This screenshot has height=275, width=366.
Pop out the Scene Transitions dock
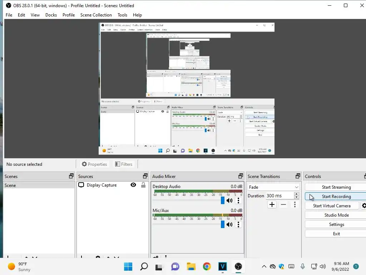coord(298,176)
